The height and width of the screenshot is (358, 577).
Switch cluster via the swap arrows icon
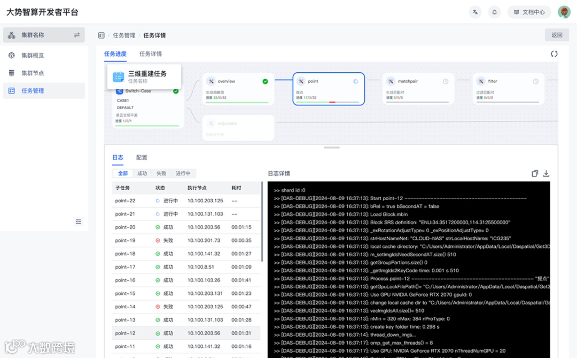point(77,35)
